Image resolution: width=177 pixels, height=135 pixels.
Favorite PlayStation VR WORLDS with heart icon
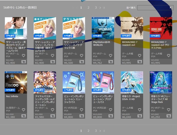click(111, 56)
